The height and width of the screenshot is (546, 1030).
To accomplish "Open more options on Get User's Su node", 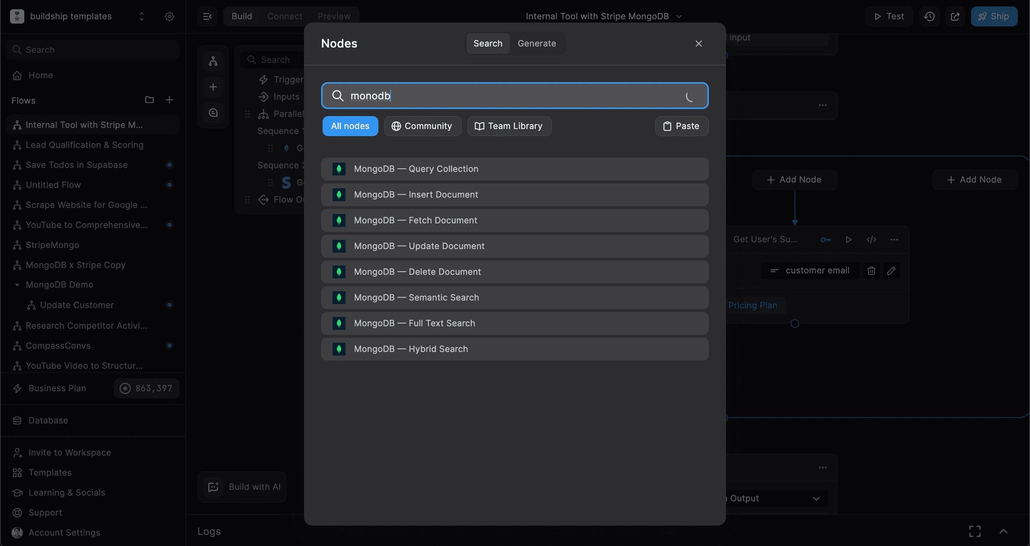I will pyautogui.click(x=894, y=240).
